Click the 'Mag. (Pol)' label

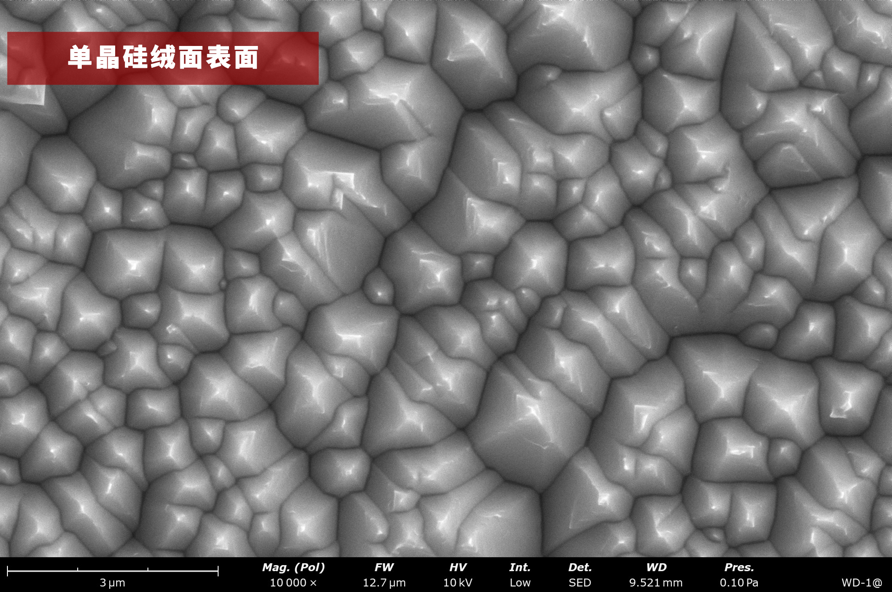click(x=294, y=567)
